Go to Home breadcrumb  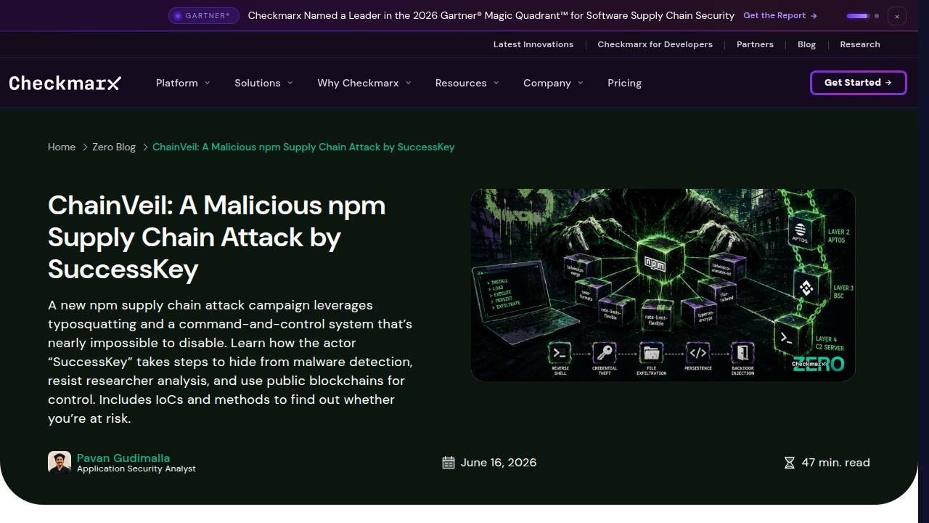click(62, 147)
